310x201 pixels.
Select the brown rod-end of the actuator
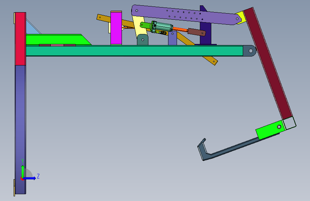(197, 32)
